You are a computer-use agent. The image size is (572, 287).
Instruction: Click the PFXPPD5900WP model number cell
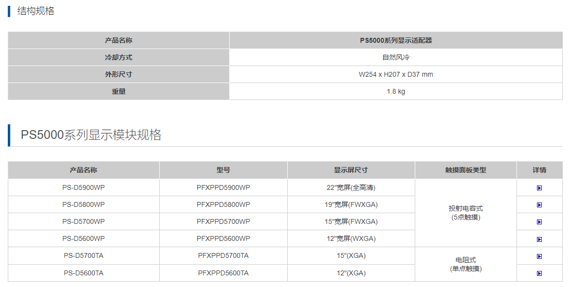click(x=223, y=188)
